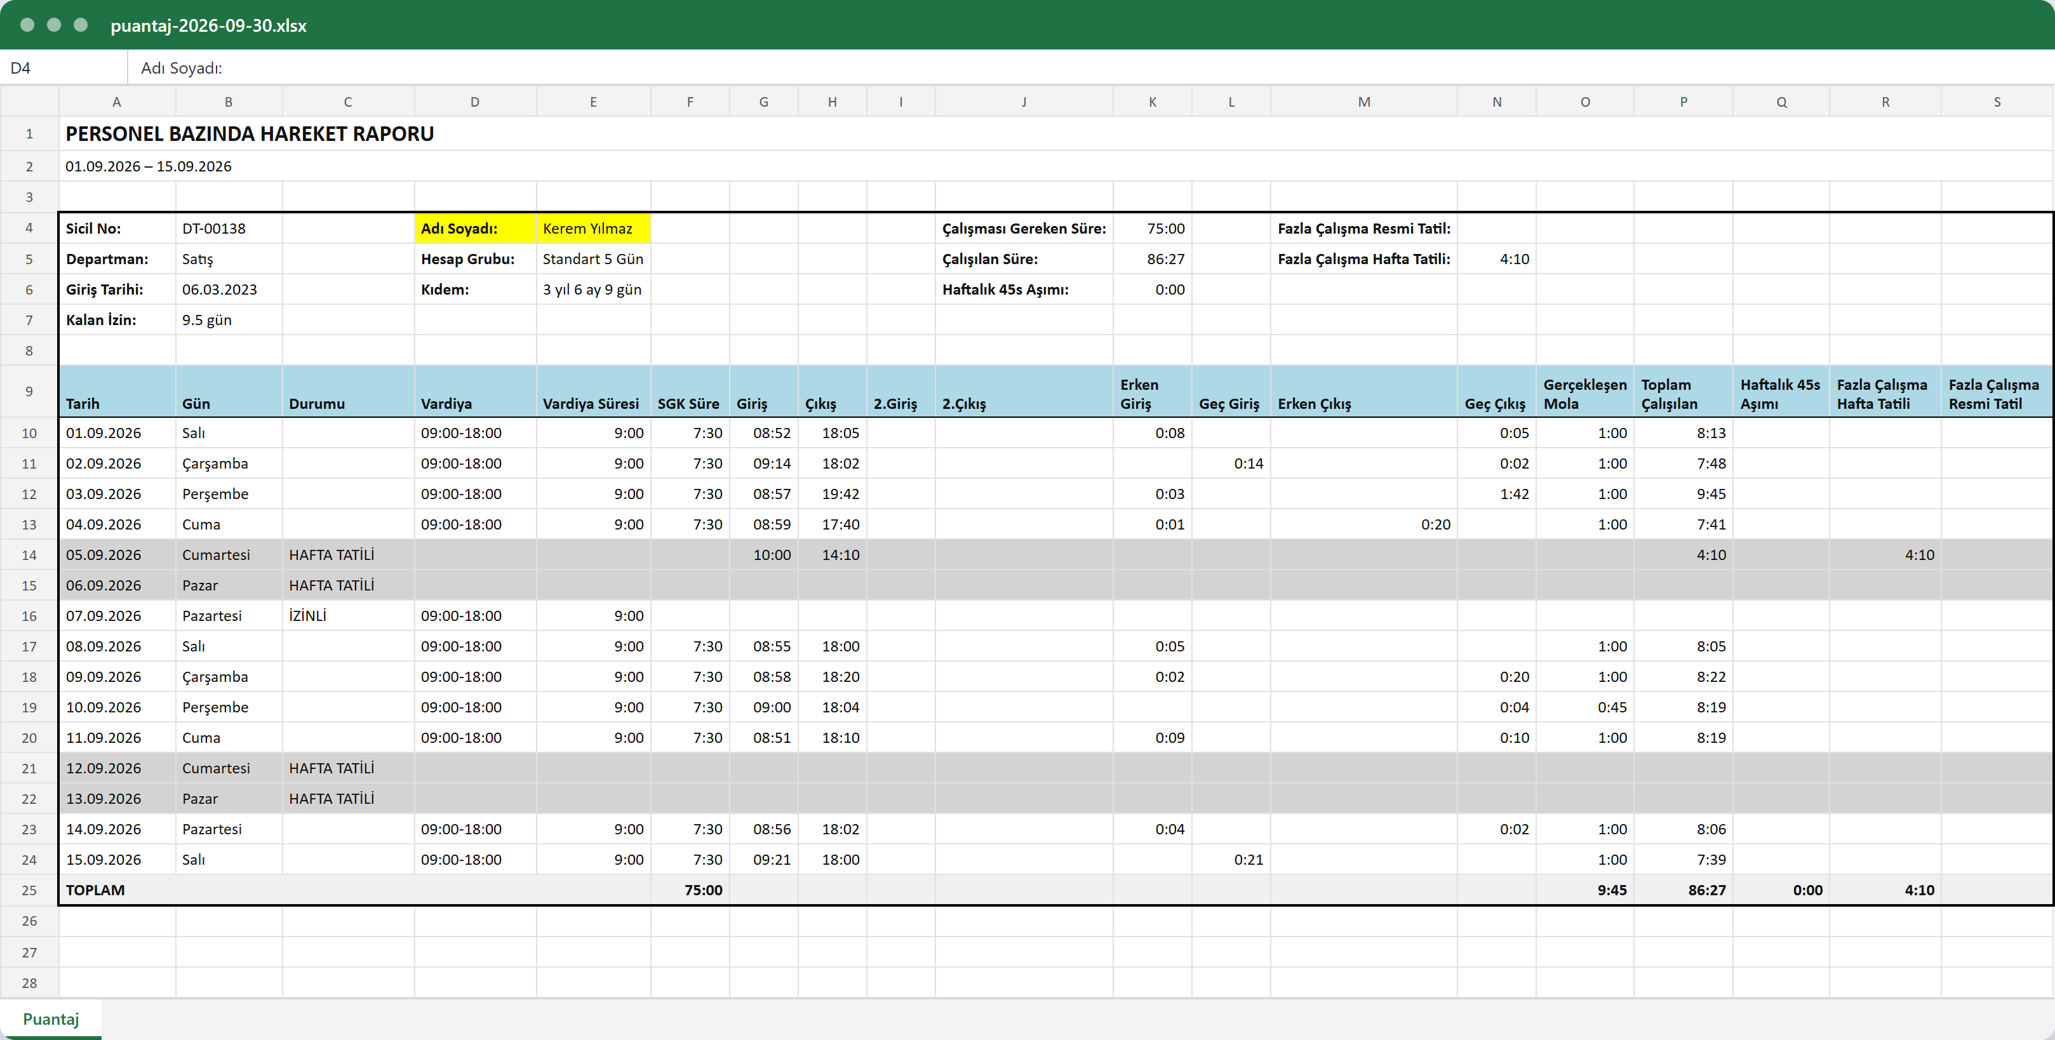The width and height of the screenshot is (2055, 1040).
Task: Click the file name puantaj-2026-09-30.xlsx title
Action: click(x=208, y=25)
